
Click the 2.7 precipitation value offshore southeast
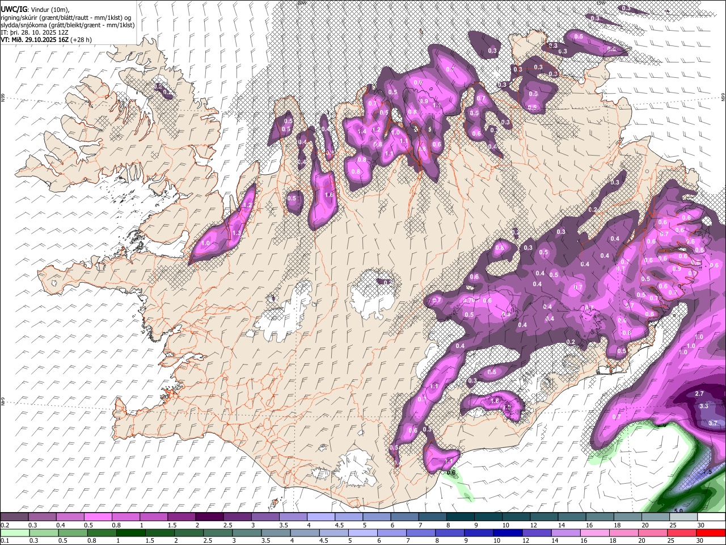tap(699, 393)
